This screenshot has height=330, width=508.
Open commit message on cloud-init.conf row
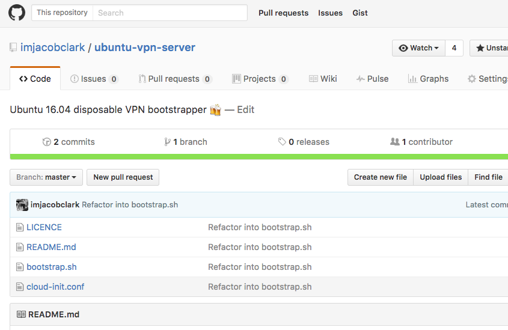(x=260, y=287)
